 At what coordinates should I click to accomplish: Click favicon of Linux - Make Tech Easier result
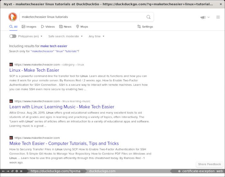(x=11, y=65)
